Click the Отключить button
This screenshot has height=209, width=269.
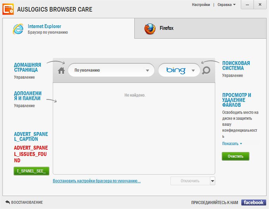pyautogui.click(x=190, y=181)
